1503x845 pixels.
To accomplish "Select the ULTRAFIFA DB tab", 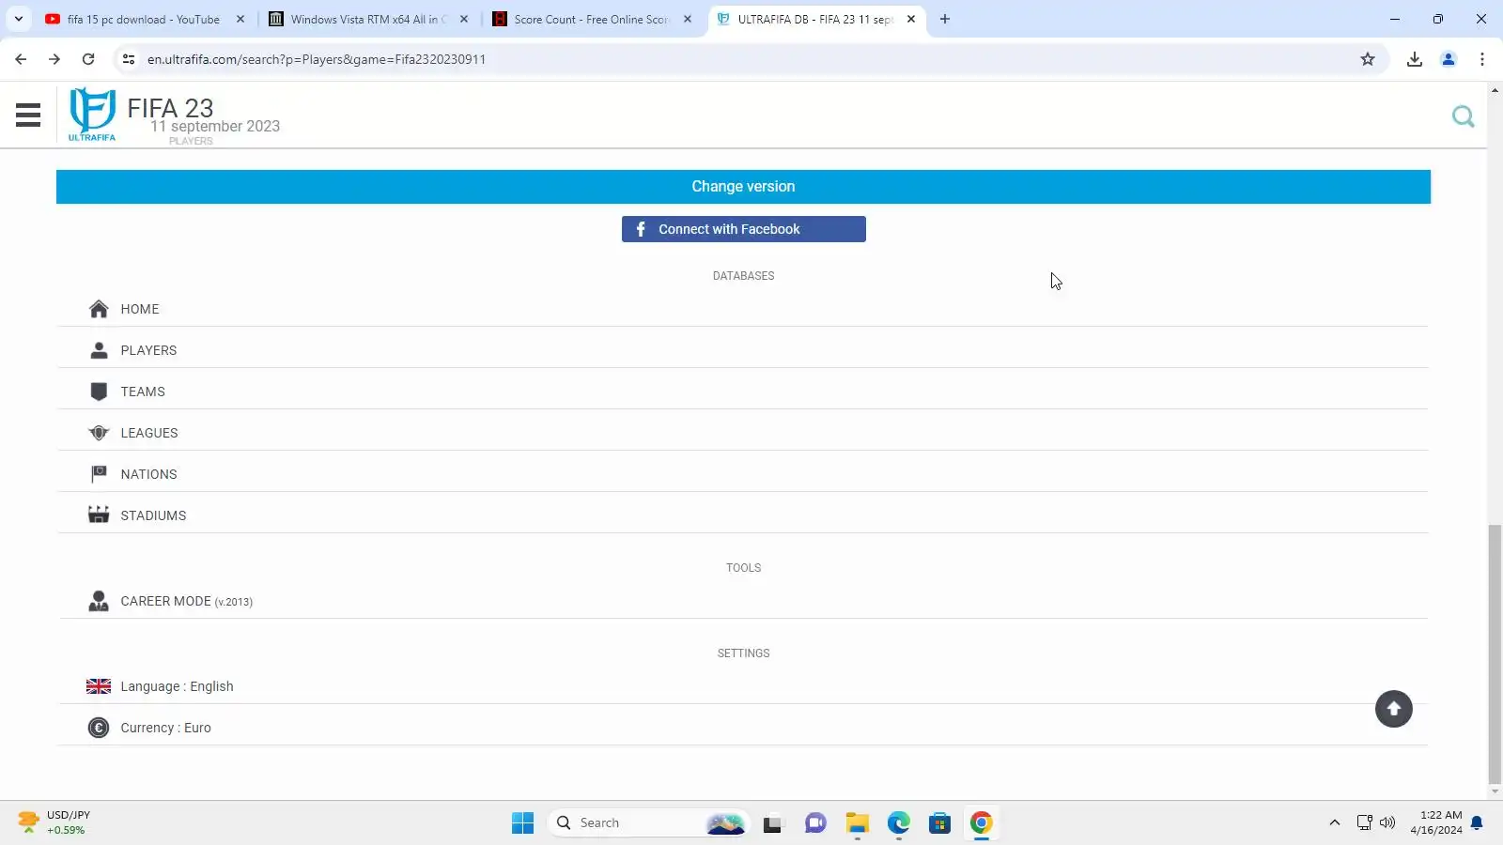I will (x=815, y=19).
